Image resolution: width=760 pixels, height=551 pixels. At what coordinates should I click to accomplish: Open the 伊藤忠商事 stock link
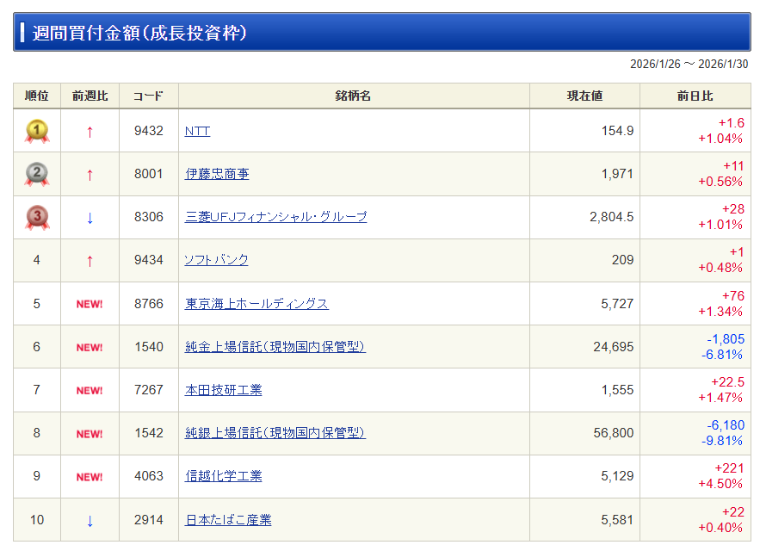click(x=217, y=174)
